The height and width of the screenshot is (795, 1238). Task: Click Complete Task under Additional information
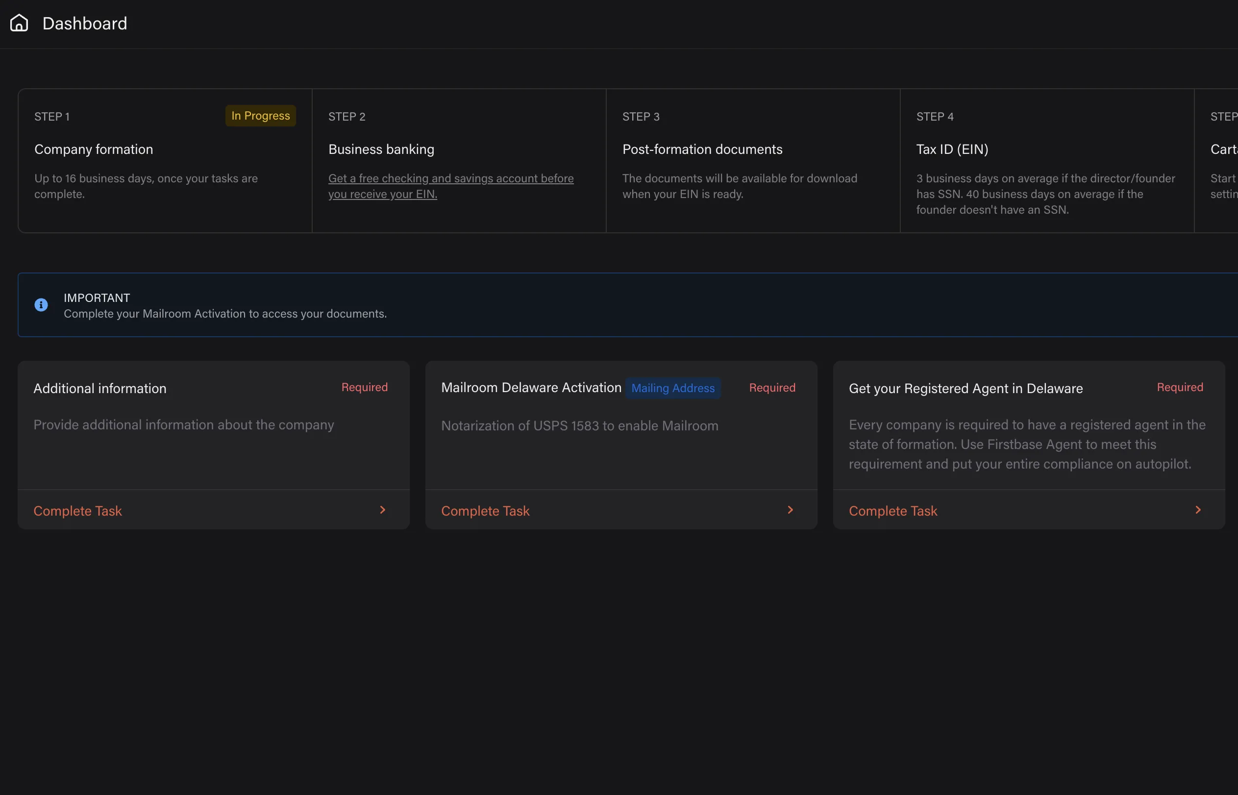pos(78,511)
